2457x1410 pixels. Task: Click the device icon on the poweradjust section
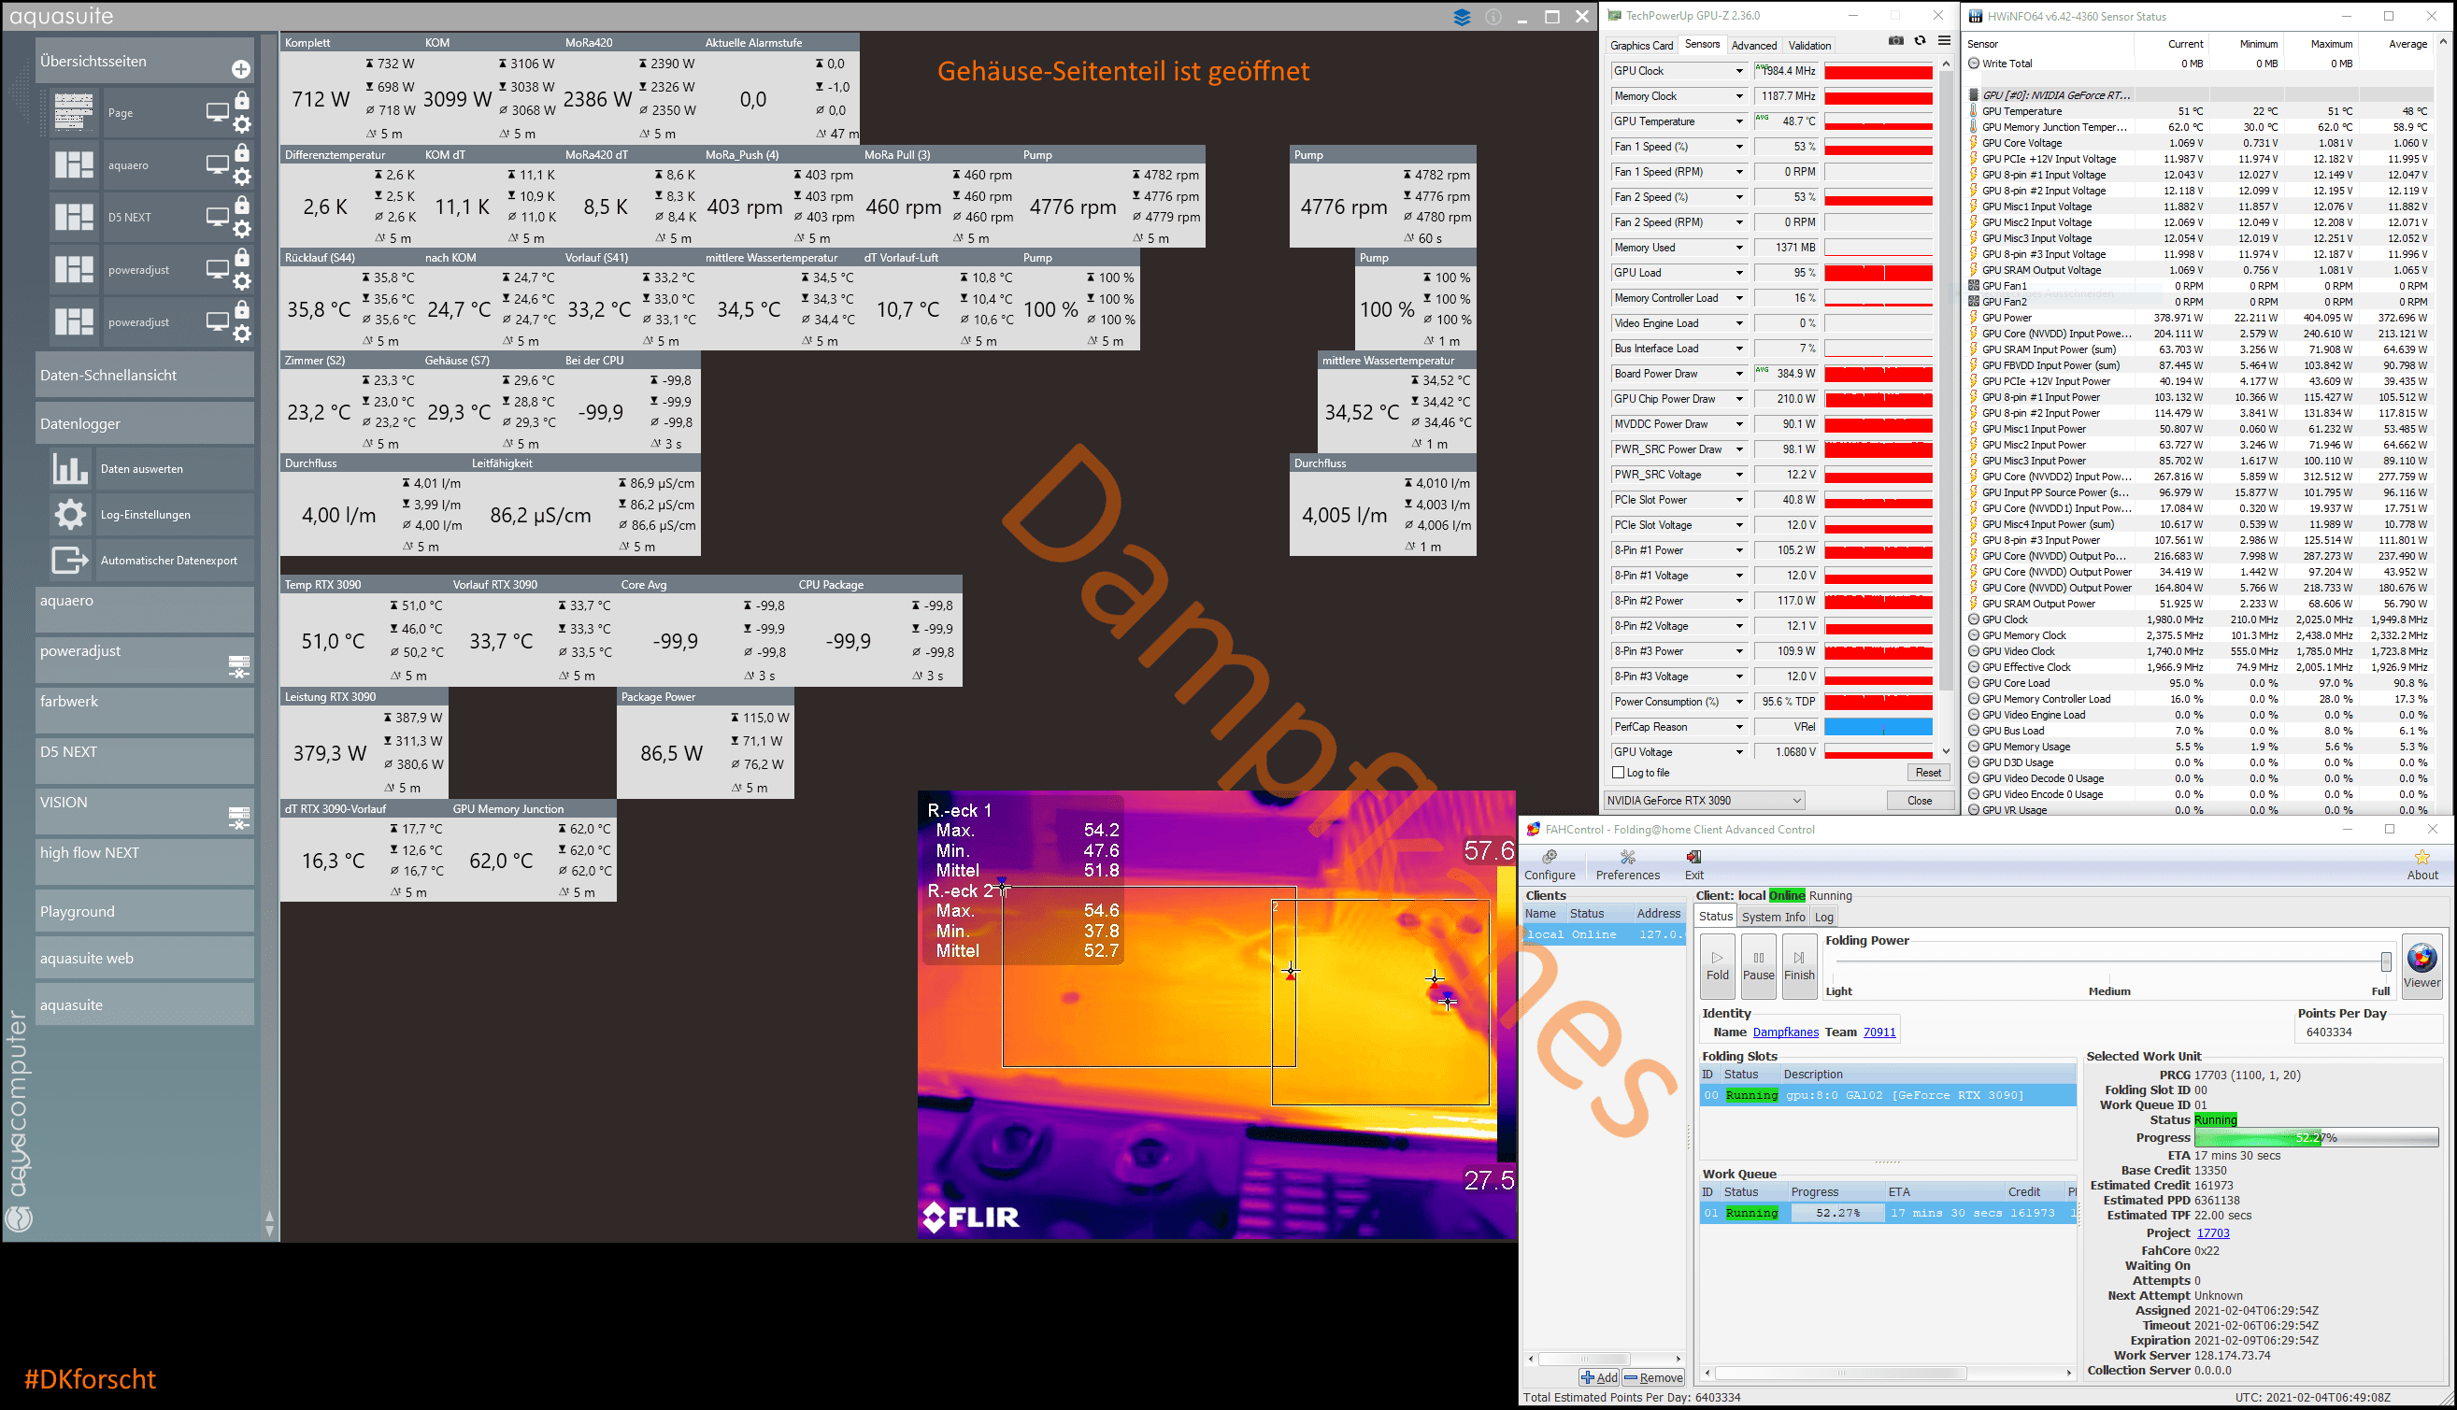238,666
